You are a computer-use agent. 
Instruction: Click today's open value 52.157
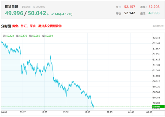coord(130,7)
